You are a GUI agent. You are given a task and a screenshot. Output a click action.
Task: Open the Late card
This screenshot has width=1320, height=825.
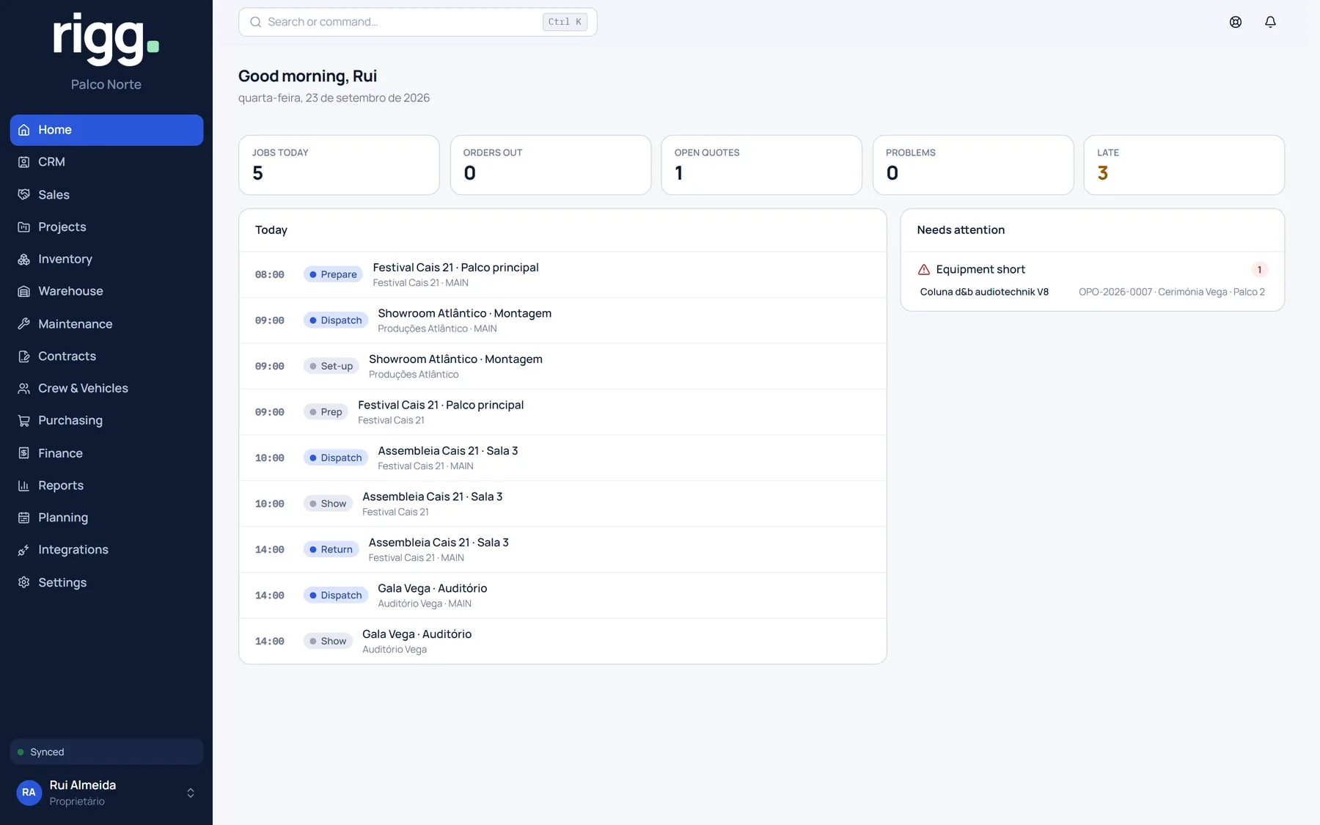(1184, 165)
